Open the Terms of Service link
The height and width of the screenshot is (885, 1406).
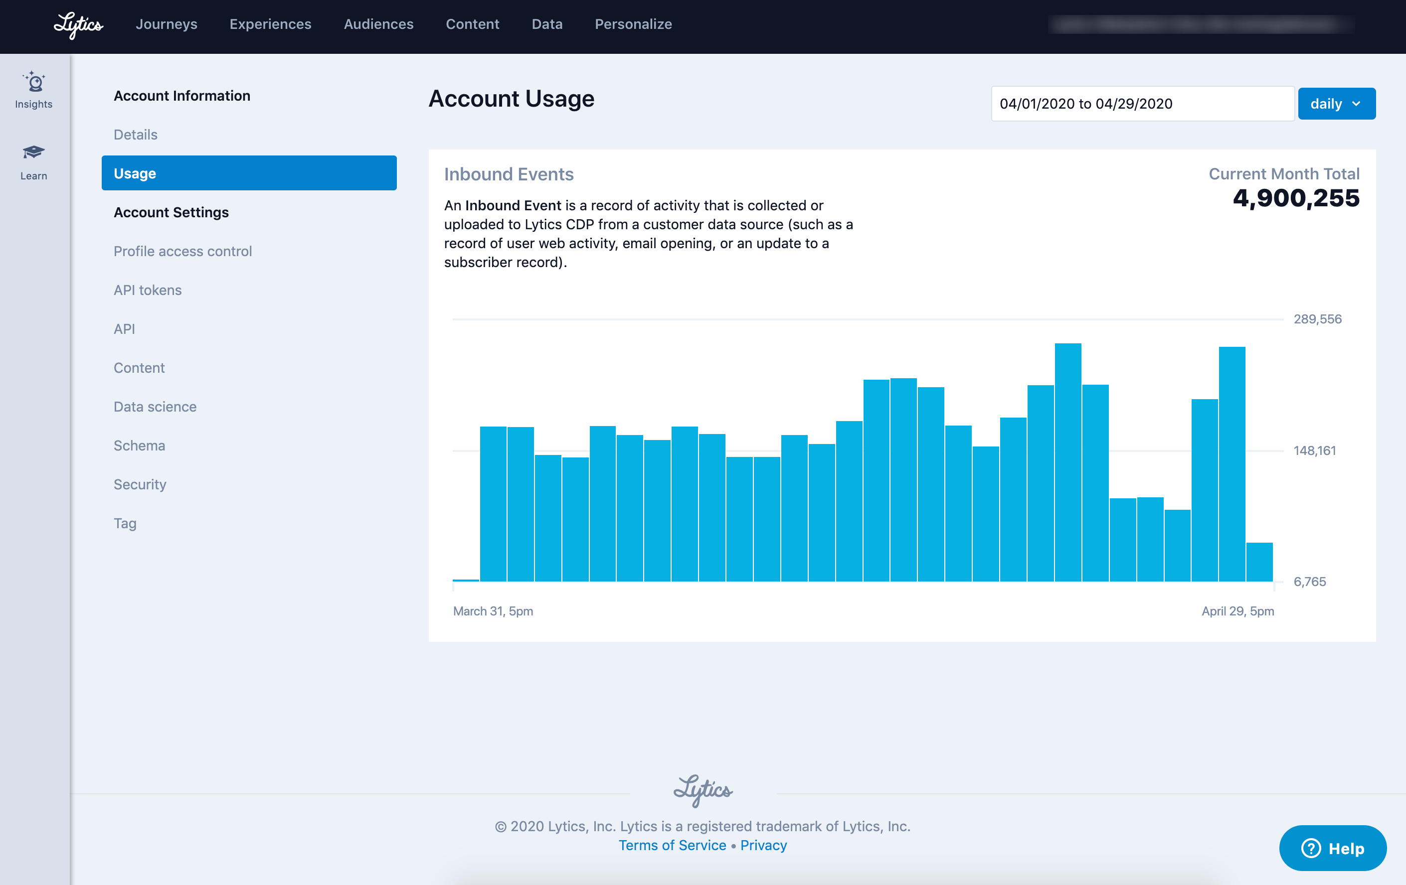click(x=672, y=845)
